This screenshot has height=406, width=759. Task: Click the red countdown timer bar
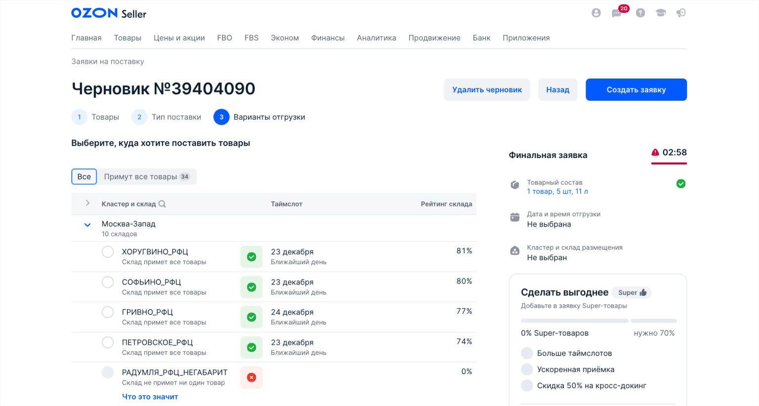[669, 163]
